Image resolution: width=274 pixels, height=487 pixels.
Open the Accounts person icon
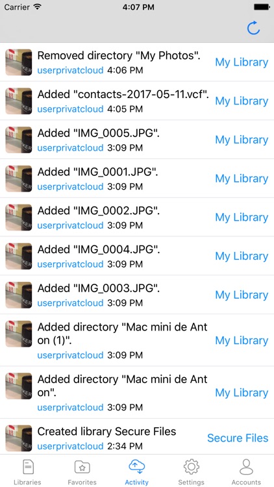click(246, 467)
